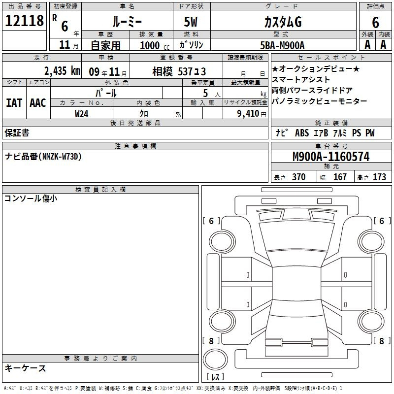The image size is (394, 394).
Task: Click the star before オークションデビュー
Action: coord(275,68)
